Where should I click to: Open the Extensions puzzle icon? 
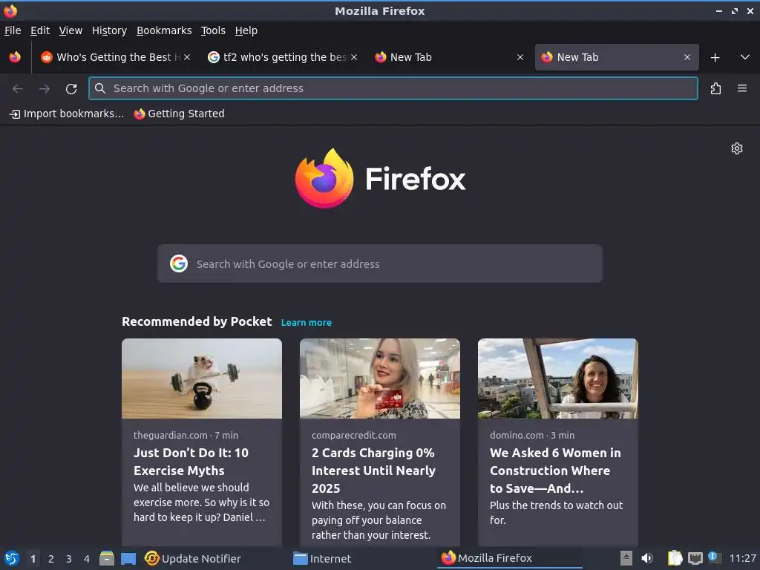pyautogui.click(x=715, y=89)
